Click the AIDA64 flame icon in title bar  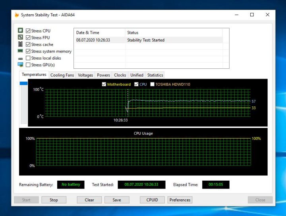[17, 15]
